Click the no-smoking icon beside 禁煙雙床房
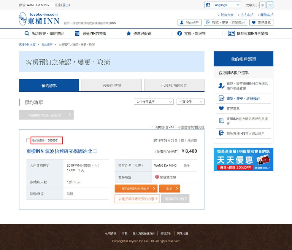The width and height of the screenshot is (292, 250). 157,177
